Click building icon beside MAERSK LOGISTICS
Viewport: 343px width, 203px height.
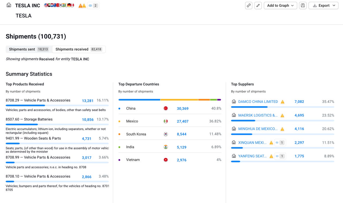coord(234,115)
